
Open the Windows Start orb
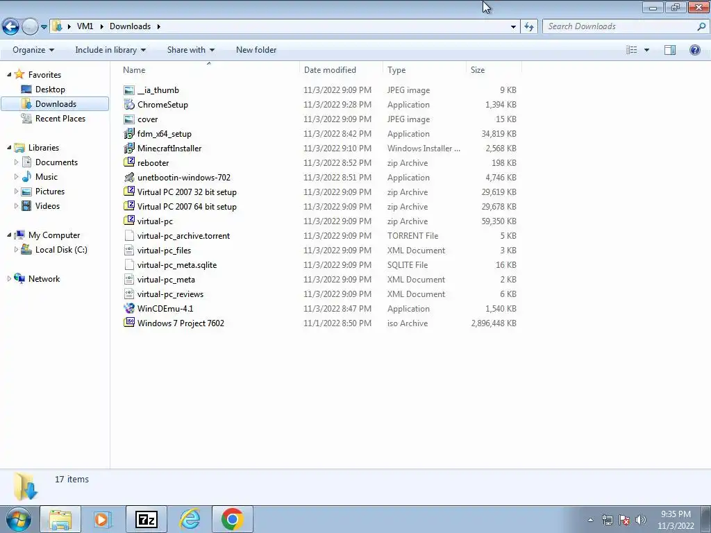coord(18,519)
